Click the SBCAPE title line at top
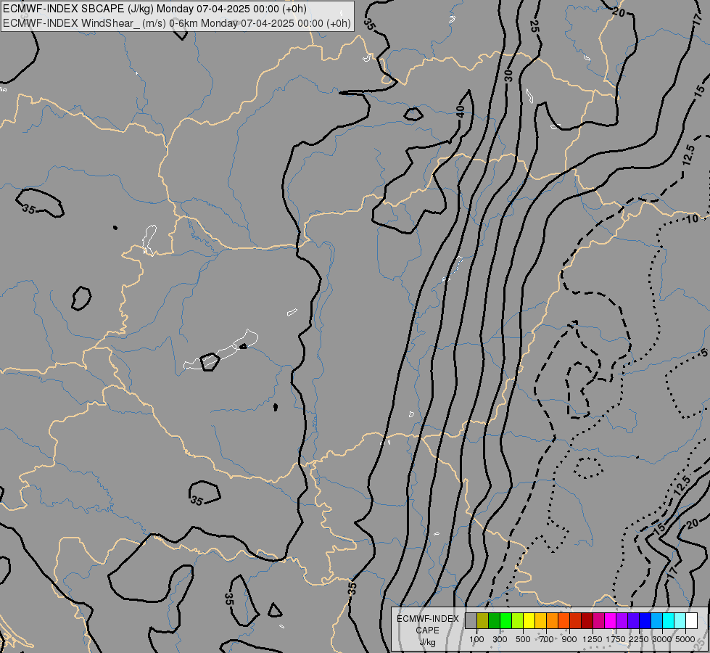This screenshot has width=710, height=653. click(154, 9)
